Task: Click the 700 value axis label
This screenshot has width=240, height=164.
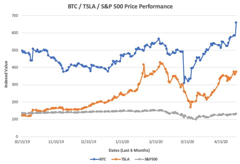Action: (16, 16)
